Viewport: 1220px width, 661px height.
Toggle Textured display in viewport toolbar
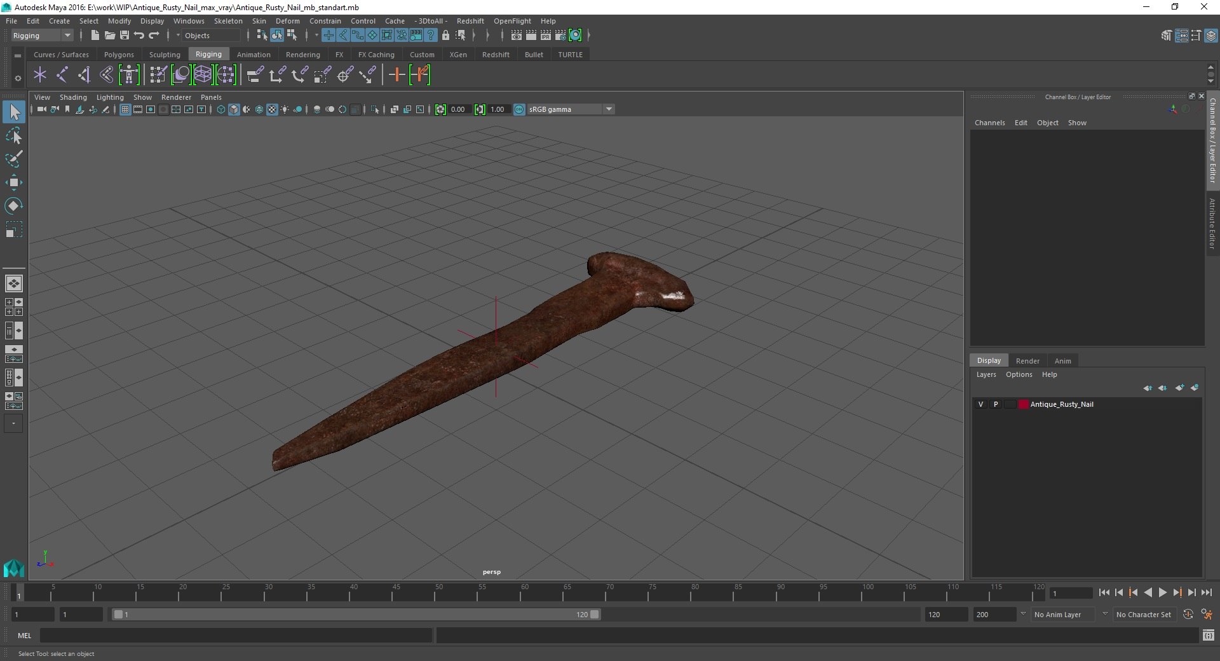point(272,109)
